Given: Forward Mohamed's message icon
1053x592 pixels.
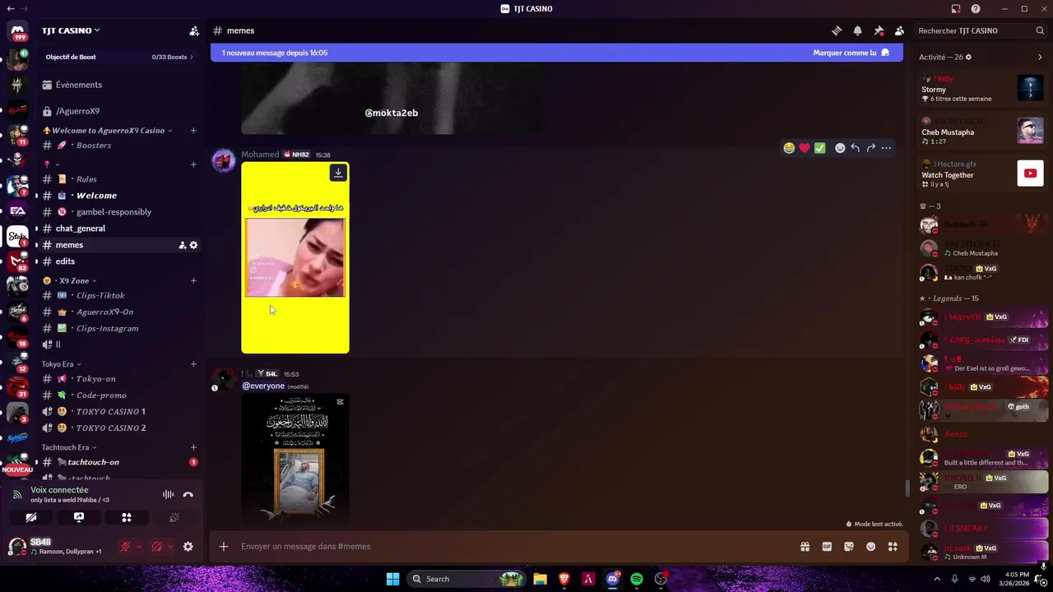Looking at the screenshot, I should [871, 148].
